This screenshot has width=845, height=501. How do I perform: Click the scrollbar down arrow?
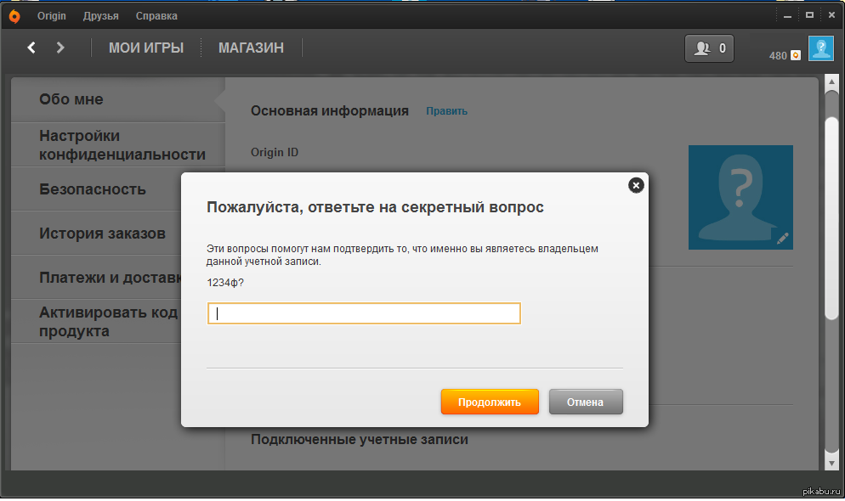(x=831, y=463)
